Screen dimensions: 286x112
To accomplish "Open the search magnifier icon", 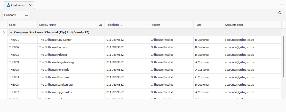I will coord(279,13).
